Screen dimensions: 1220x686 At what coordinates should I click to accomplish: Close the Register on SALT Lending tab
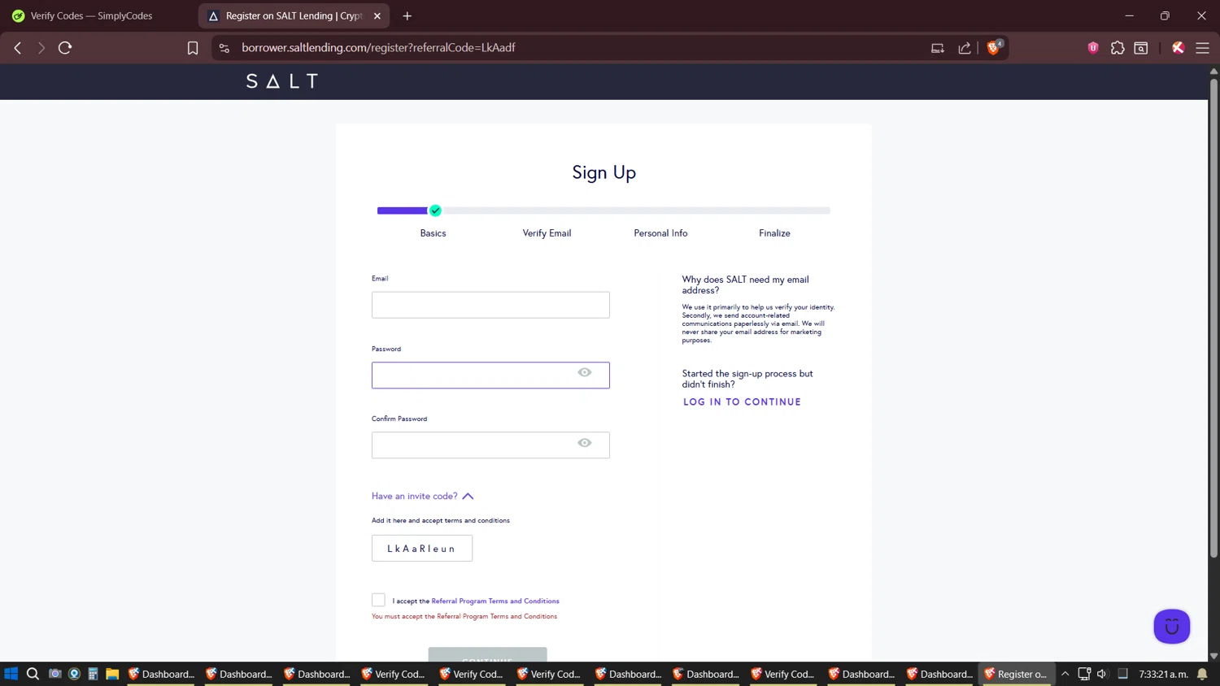click(x=377, y=15)
